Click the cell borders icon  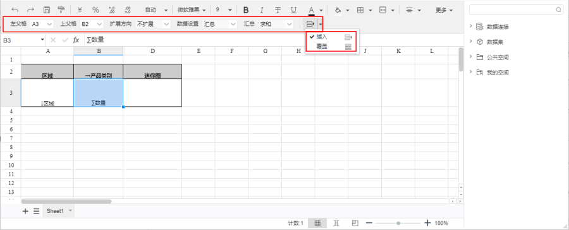click(x=360, y=10)
